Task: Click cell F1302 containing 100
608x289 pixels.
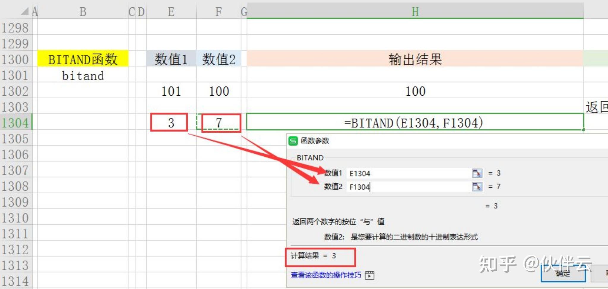Action: 219,91
